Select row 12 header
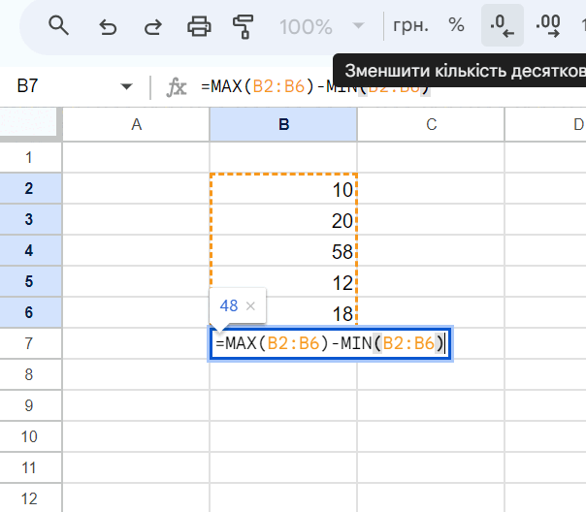This screenshot has height=512, width=586. coord(31,497)
